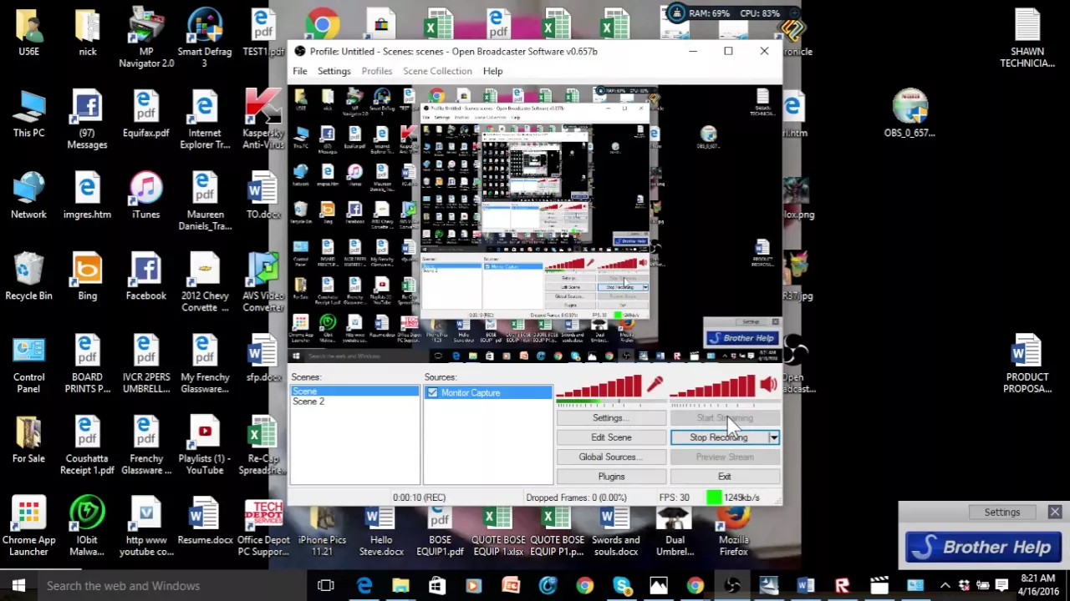Viewport: 1070px width, 601px height.
Task: Click the Start Streaming button
Action: [725, 417]
